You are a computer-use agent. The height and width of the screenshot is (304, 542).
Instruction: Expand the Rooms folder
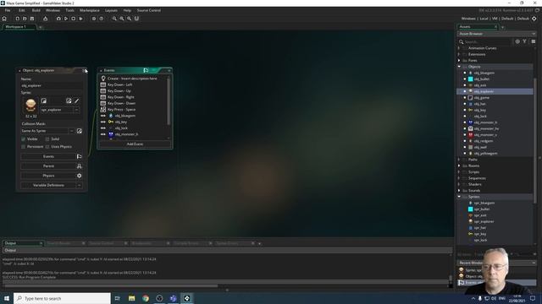pyautogui.click(x=459, y=166)
